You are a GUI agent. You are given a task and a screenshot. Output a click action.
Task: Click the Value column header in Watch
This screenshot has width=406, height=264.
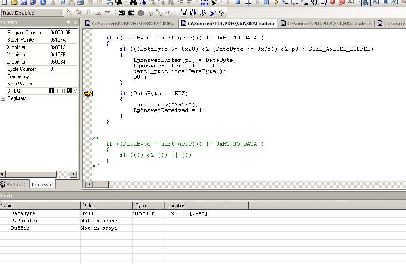pyautogui.click(x=107, y=206)
